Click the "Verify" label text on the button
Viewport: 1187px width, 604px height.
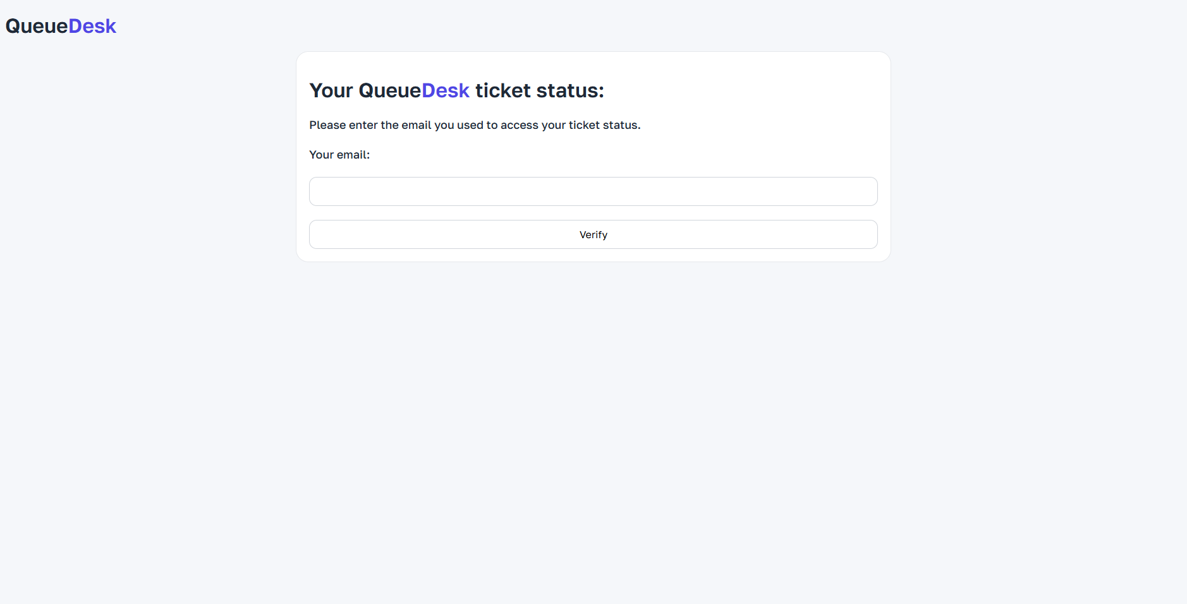pos(593,234)
